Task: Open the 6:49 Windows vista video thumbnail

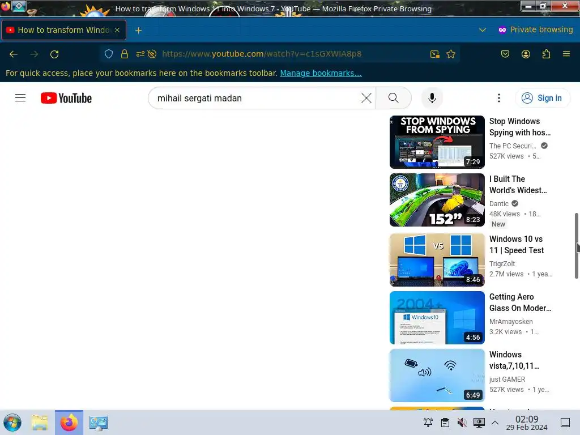Action: pyautogui.click(x=437, y=375)
